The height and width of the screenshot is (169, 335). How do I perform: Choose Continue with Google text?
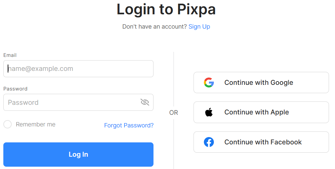pos(259,83)
